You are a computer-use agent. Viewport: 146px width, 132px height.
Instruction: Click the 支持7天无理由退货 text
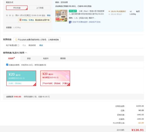(86, 22)
